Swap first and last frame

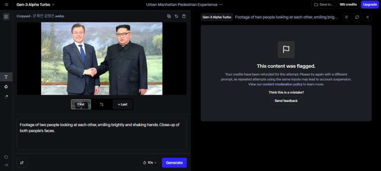[x=102, y=104]
